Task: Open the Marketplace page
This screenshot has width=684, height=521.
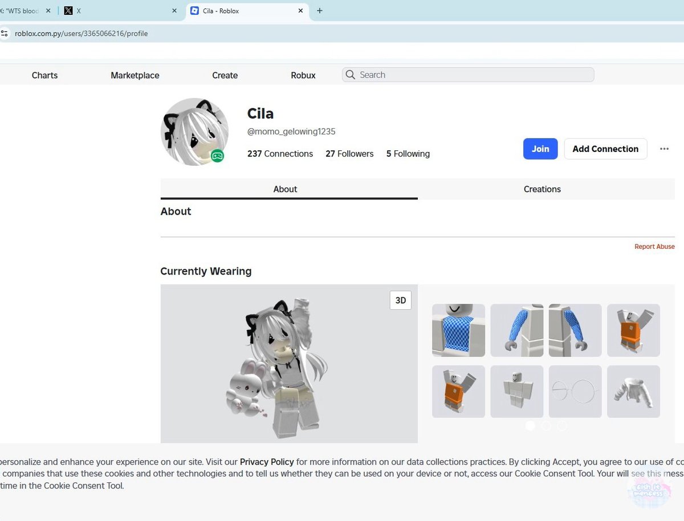Action: click(135, 75)
